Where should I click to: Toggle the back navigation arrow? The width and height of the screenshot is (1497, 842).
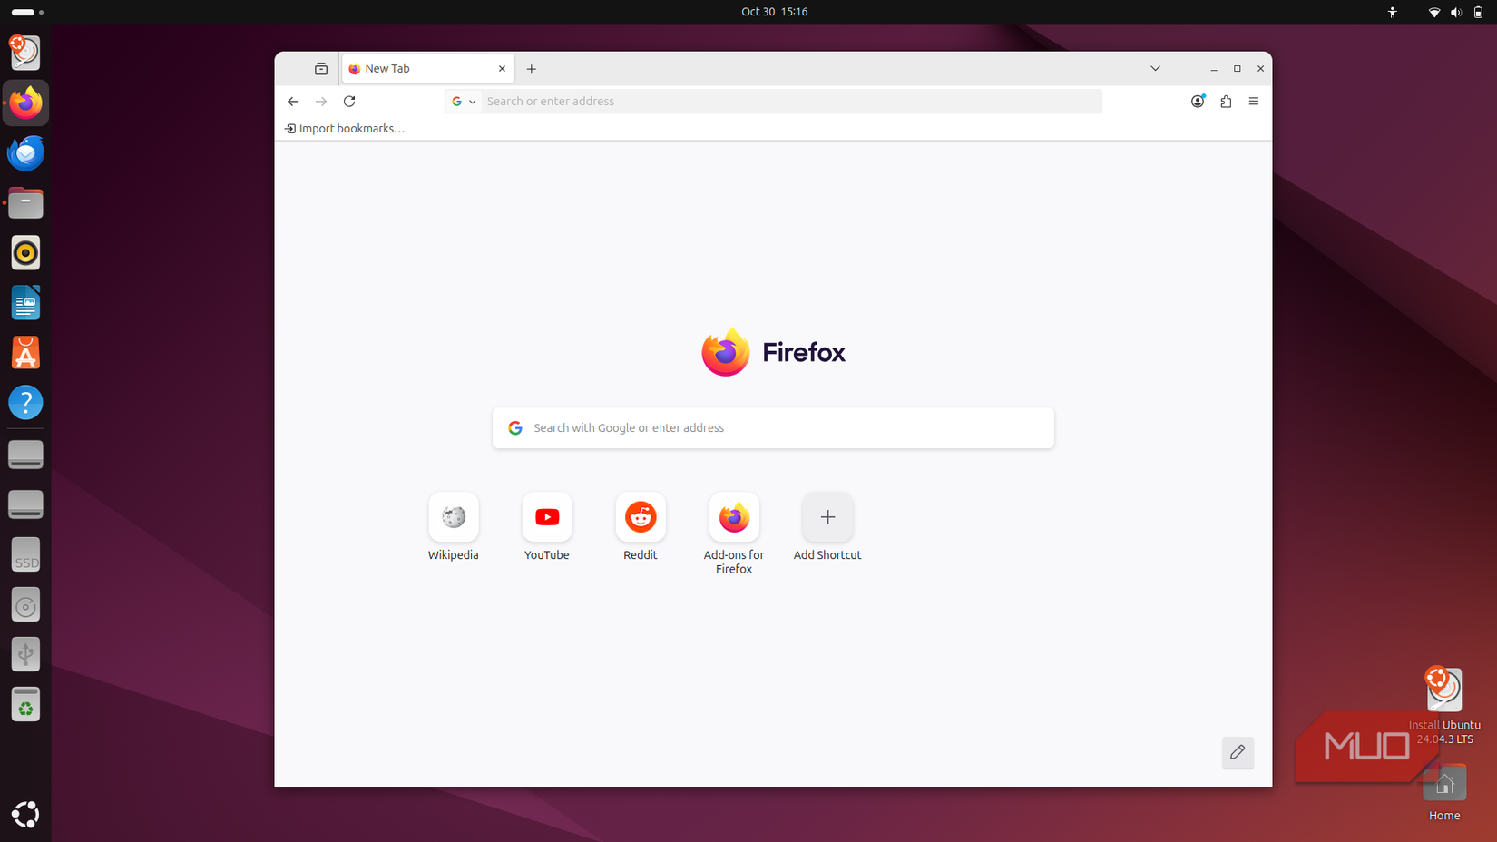coord(293,101)
